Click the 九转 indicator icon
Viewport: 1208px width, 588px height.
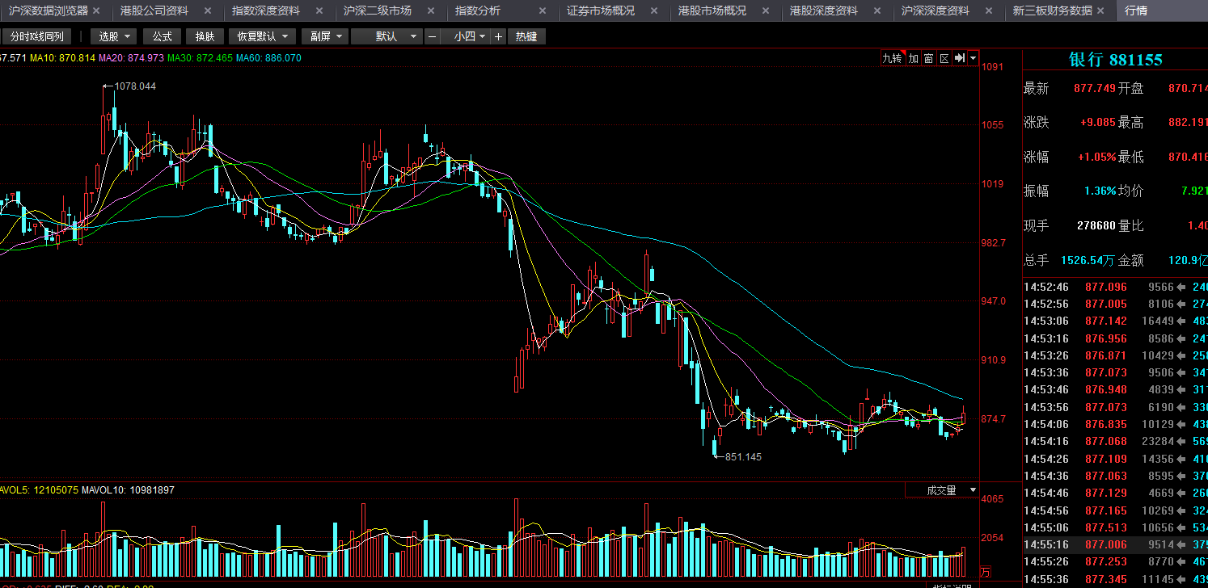pos(892,58)
